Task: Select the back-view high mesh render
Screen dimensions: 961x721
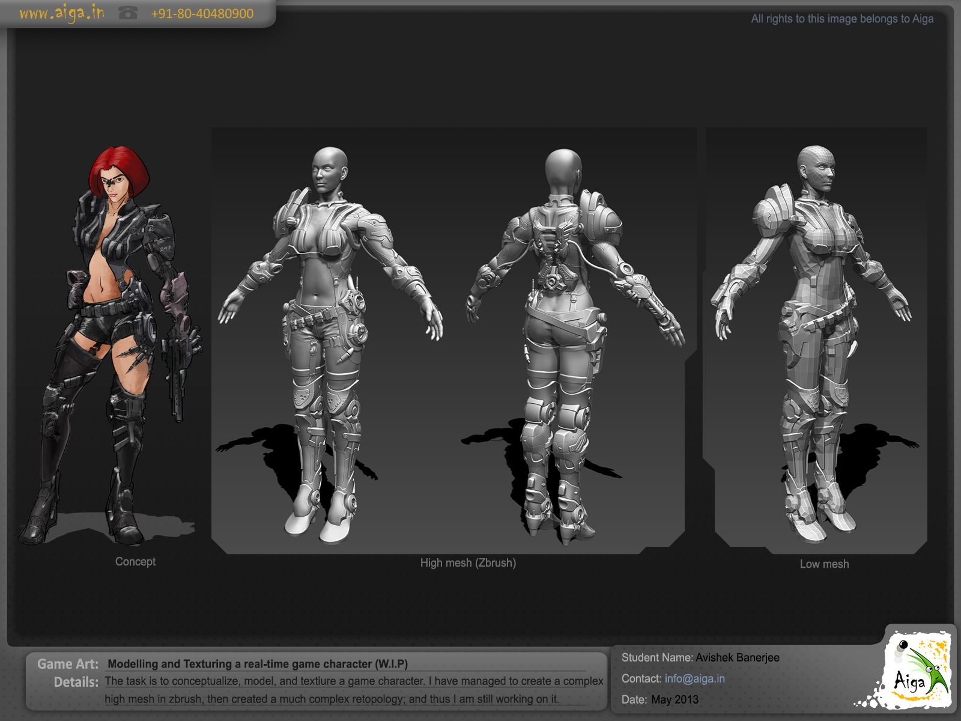Action: [x=574, y=347]
